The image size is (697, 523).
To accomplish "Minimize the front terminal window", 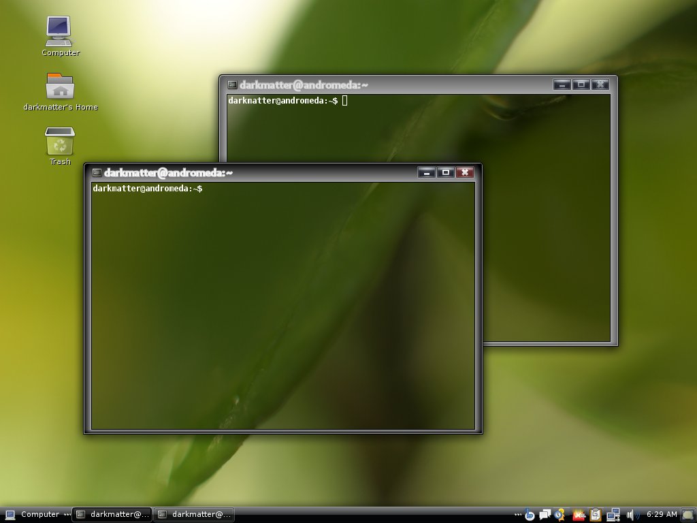I will point(426,172).
